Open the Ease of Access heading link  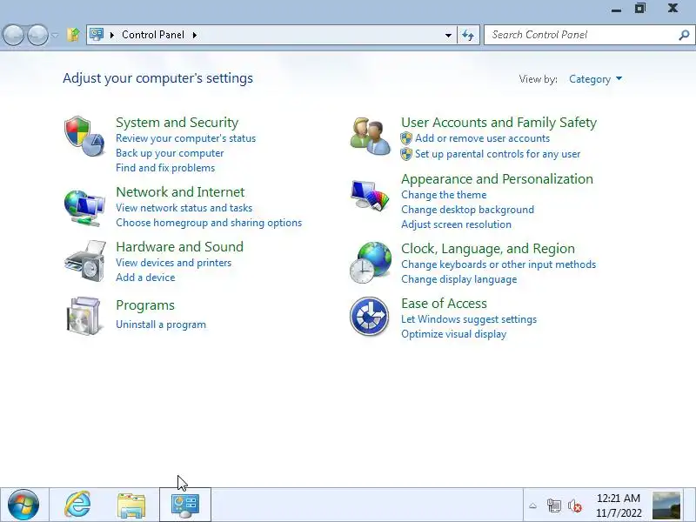point(444,303)
